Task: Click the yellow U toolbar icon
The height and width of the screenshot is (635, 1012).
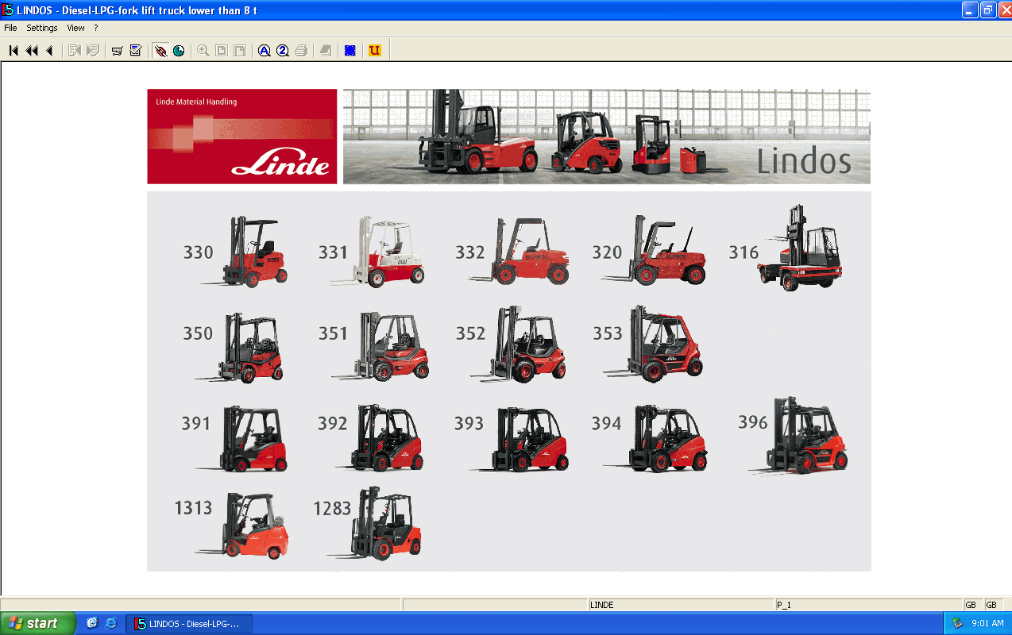Action: point(375,51)
